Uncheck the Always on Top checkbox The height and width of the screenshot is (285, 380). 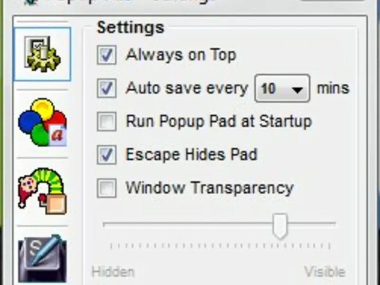pyautogui.click(x=106, y=55)
